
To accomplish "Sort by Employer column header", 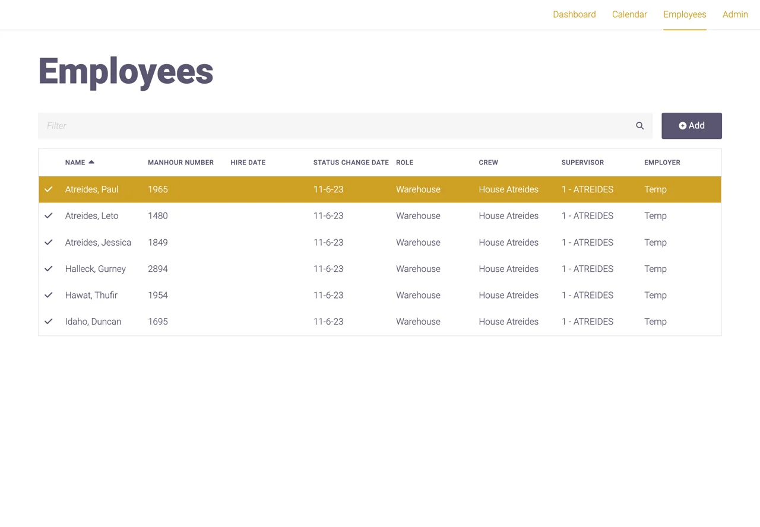I will click(x=662, y=162).
